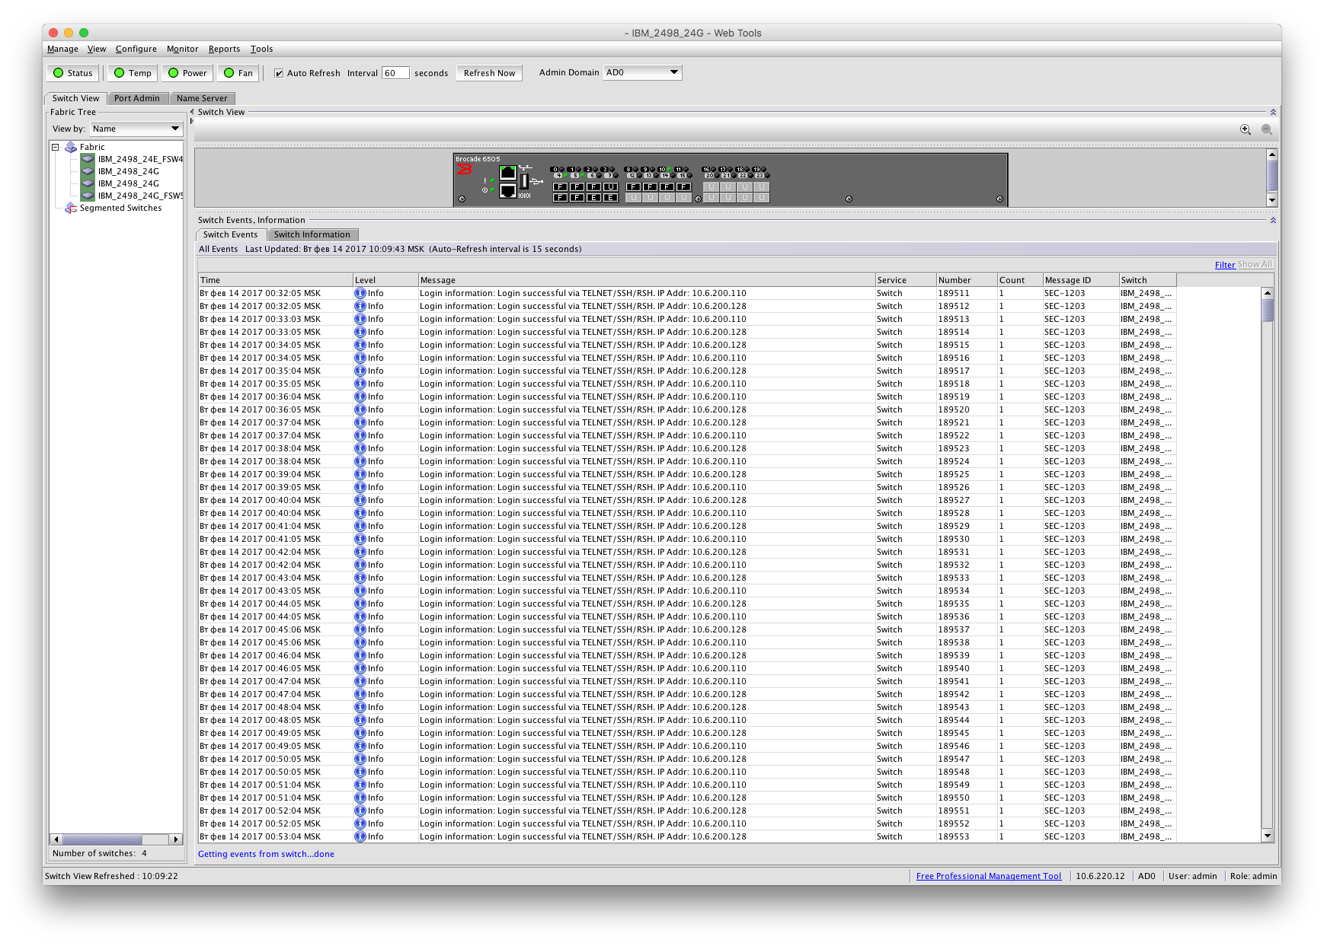Select the IBM_2498_24E_FSW4 switch icon
This screenshot has width=1324, height=946.
(x=88, y=159)
